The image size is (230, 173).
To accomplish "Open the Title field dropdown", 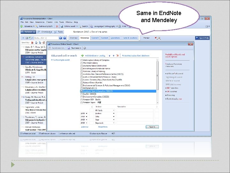I will click(114, 117).
